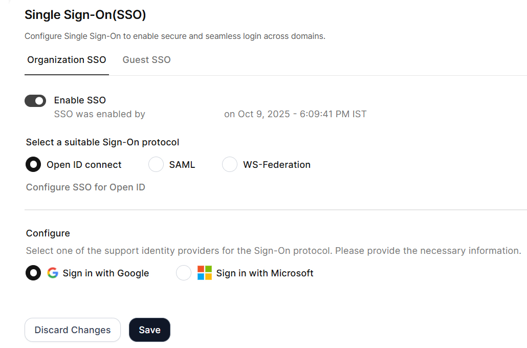Toggle the Enable SSO switch
Viewport: 527px width, 348px height.
(35, 101)
